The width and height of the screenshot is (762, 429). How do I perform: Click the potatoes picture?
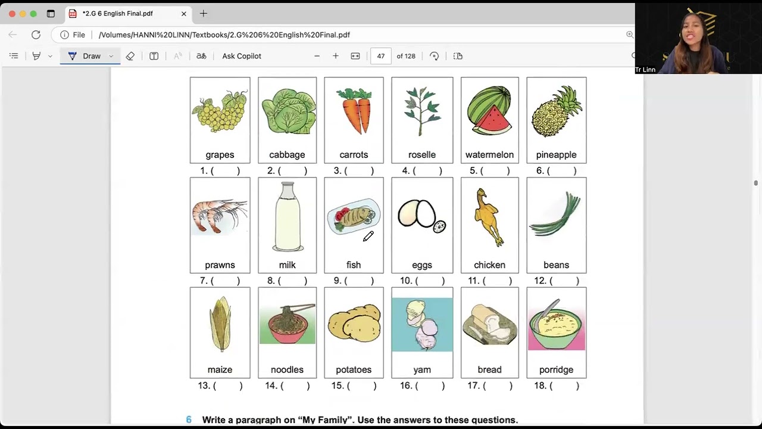[354, 323]
